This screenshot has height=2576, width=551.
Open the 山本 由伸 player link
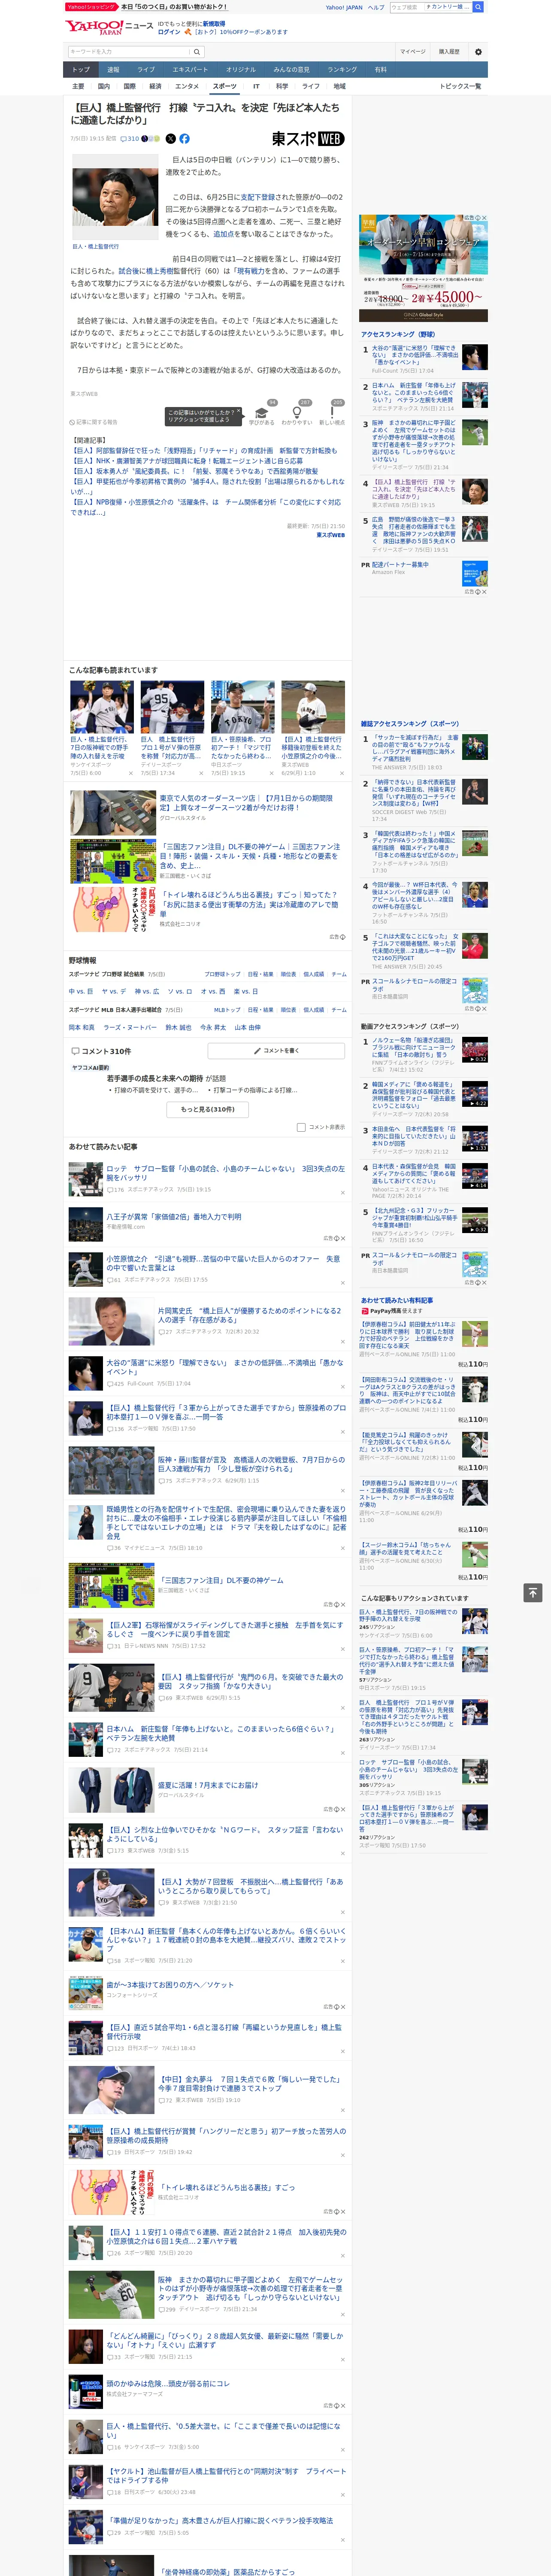coord(247,1027)
